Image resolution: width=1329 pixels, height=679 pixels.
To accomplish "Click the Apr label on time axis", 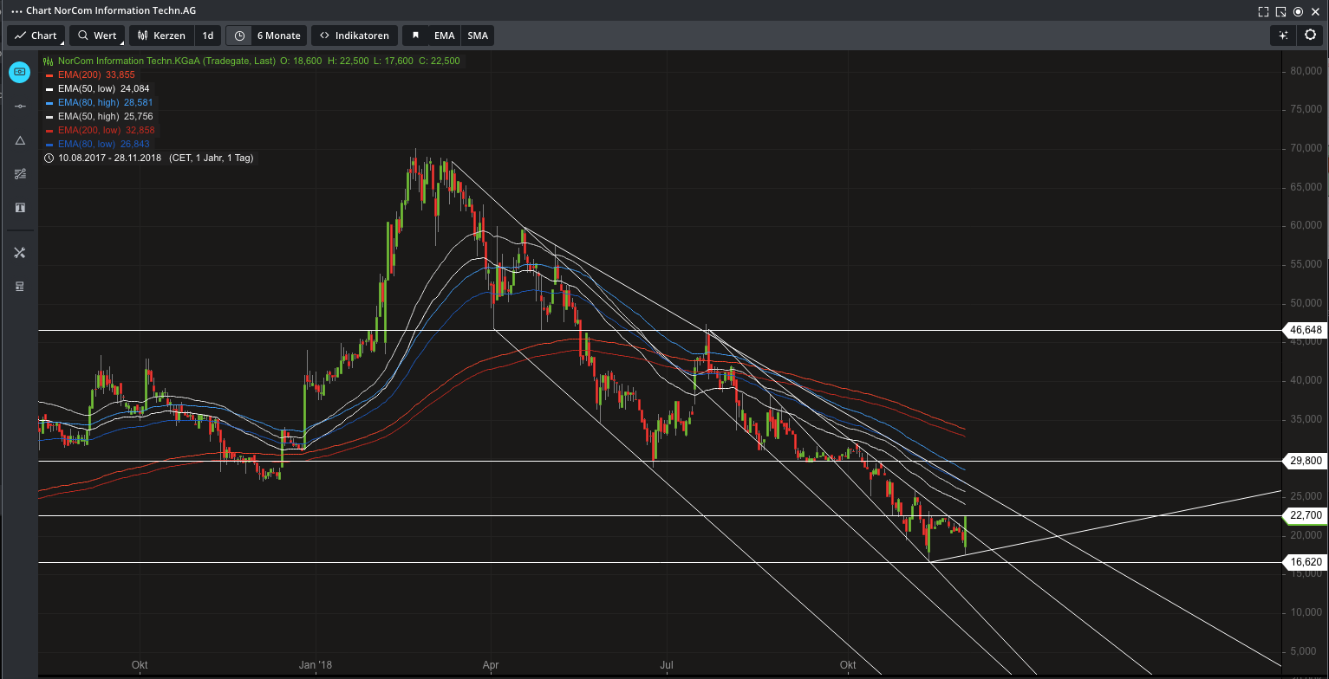I will 491,665.
